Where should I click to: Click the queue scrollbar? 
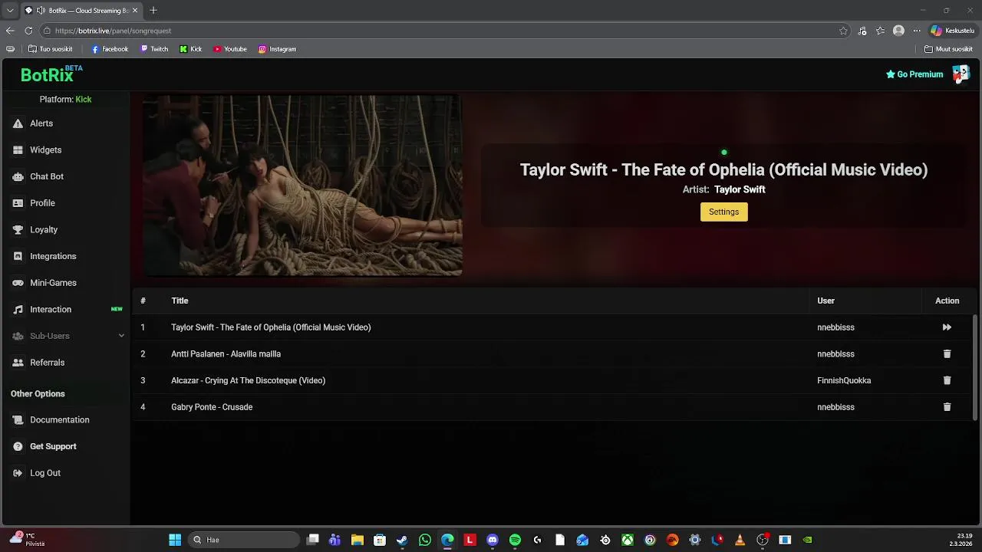[975, 366]
